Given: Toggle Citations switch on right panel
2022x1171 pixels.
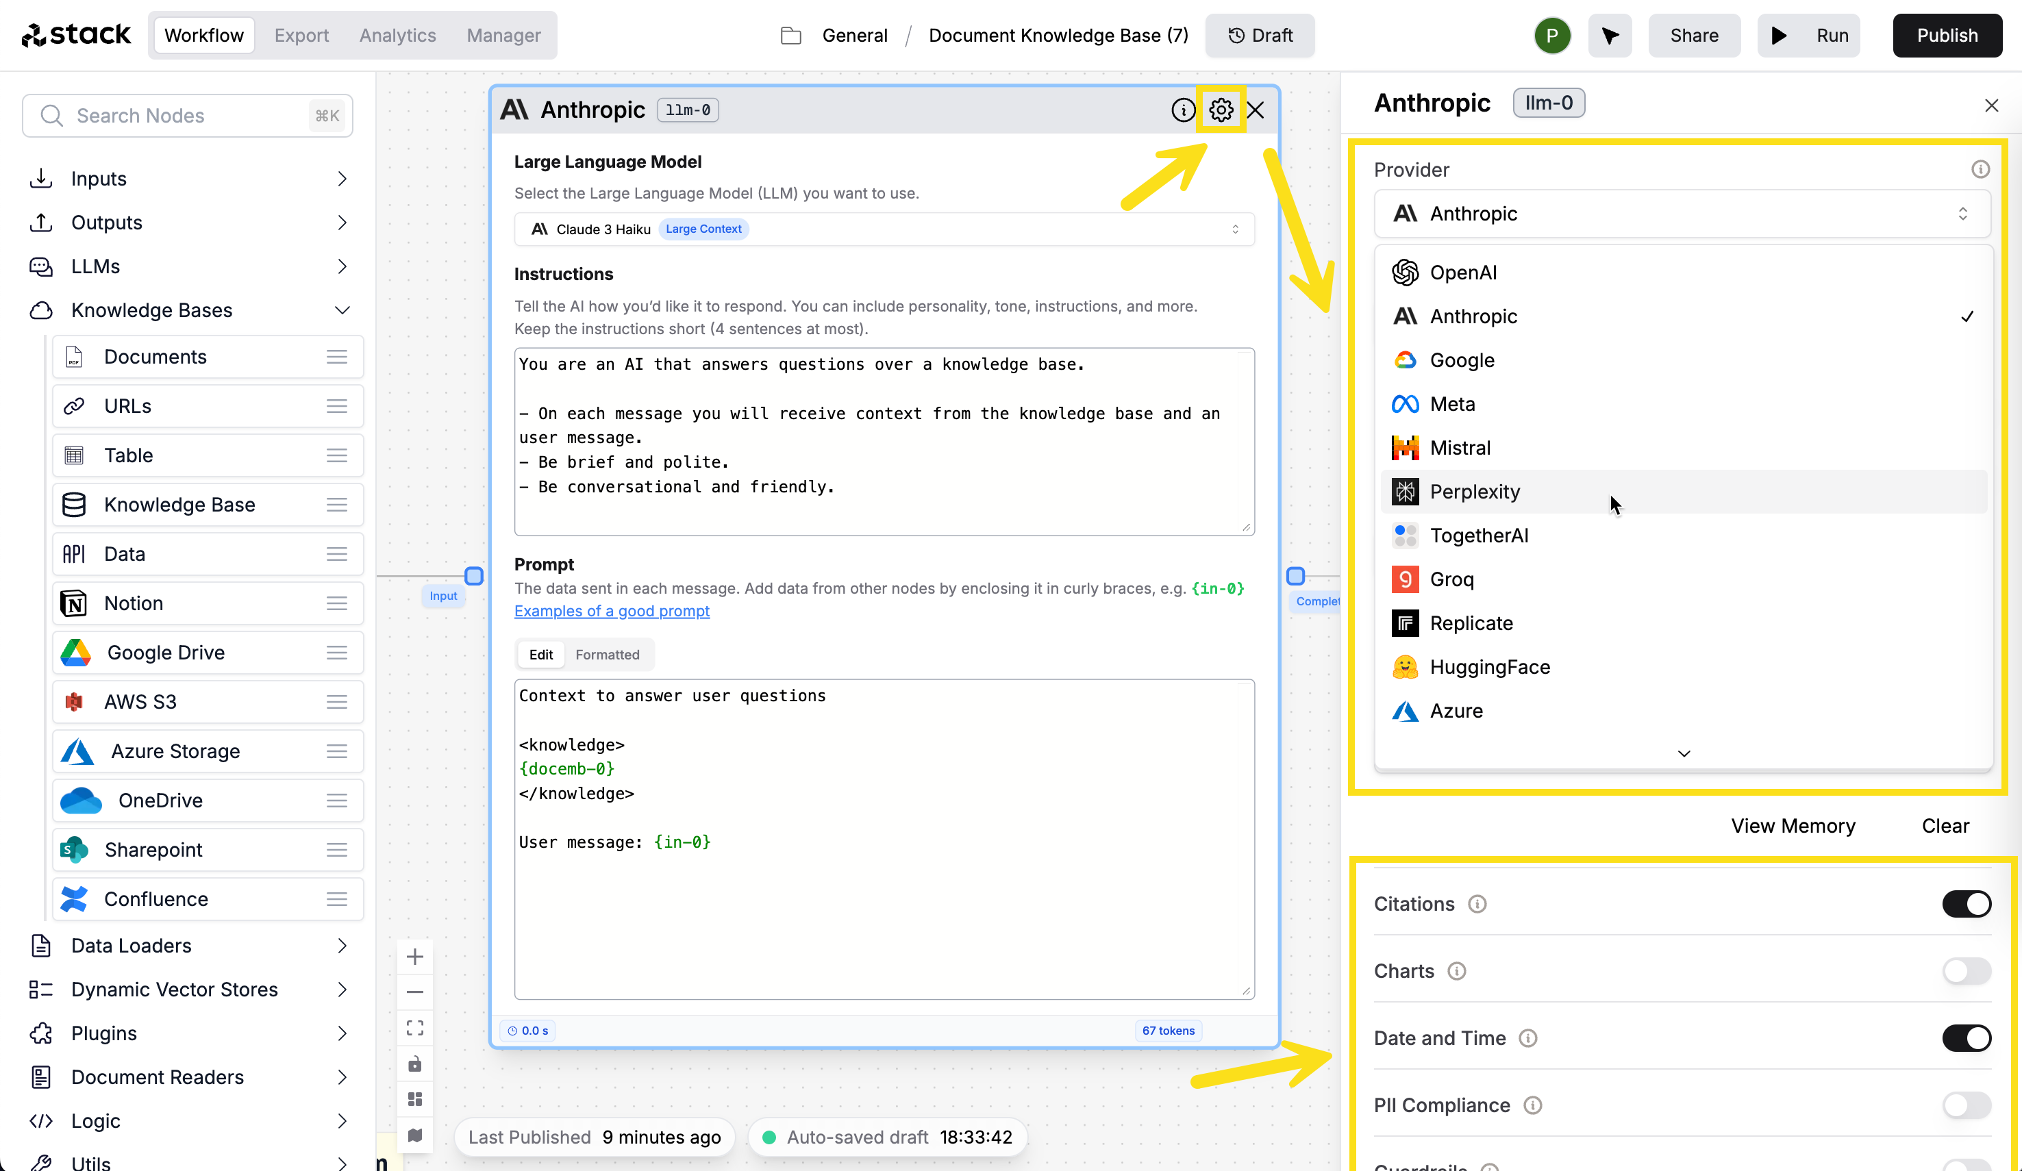Looking at the screenshot, I should tap(1967, 903).
